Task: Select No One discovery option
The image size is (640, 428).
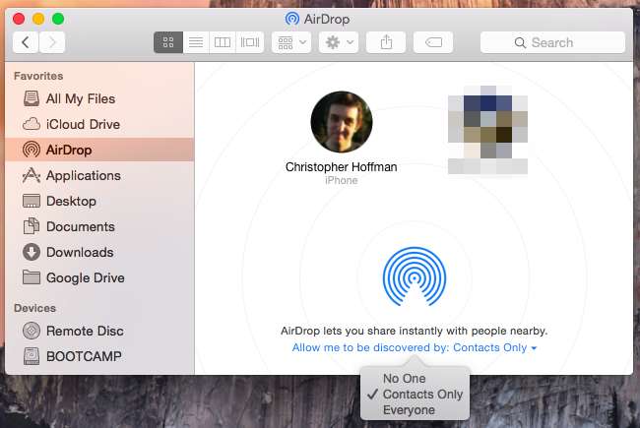Action: (x=405, y=378)
